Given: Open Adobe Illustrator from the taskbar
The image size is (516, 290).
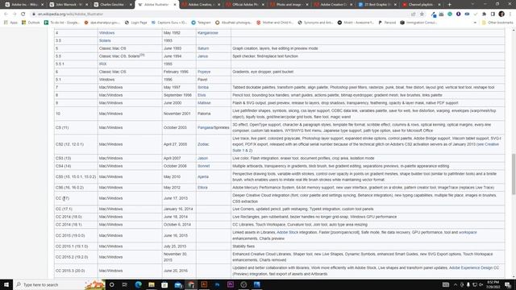Looking at the screenshot, I should point(204,284).
